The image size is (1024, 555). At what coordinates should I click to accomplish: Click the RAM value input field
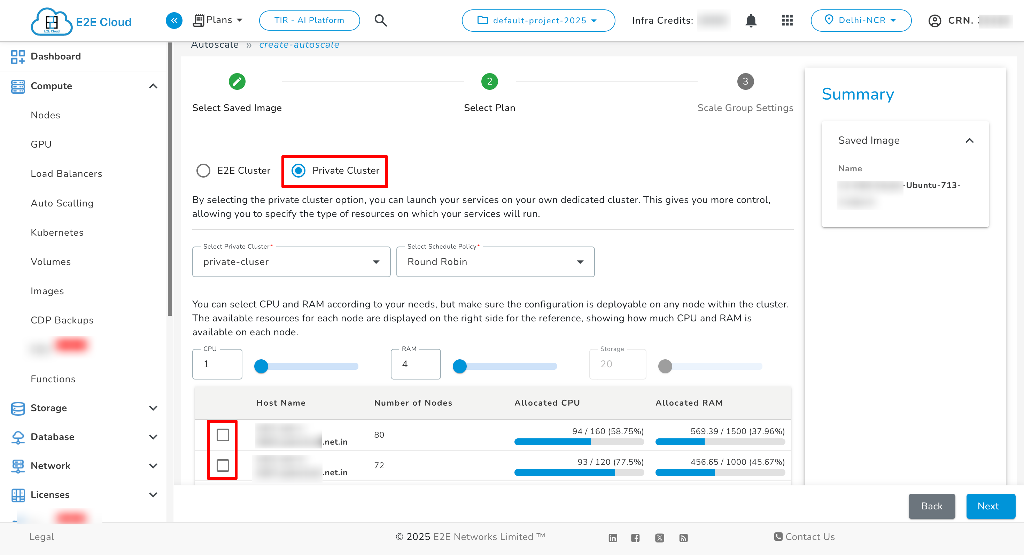(x=416, y=364)
